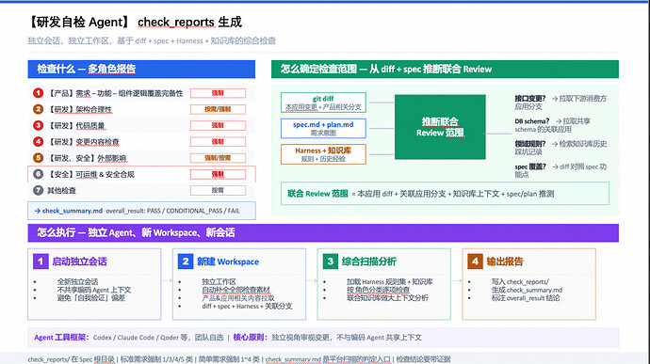Viewport: 650px width, 364px height.
Task: Click the bullet 不共享编码 Agent 上下文
Action: [94, 290]
